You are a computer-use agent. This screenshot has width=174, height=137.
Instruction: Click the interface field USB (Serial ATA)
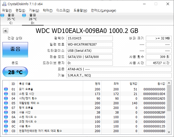point(90,51)
